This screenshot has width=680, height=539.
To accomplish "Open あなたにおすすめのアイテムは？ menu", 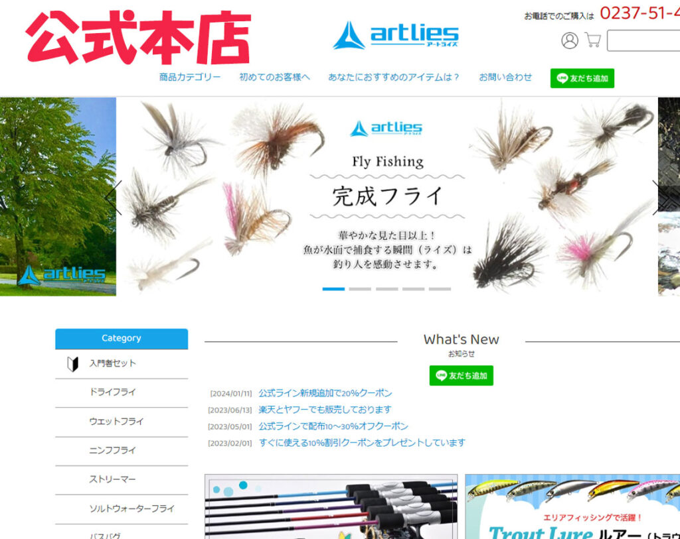I will (x=394, y=78).
